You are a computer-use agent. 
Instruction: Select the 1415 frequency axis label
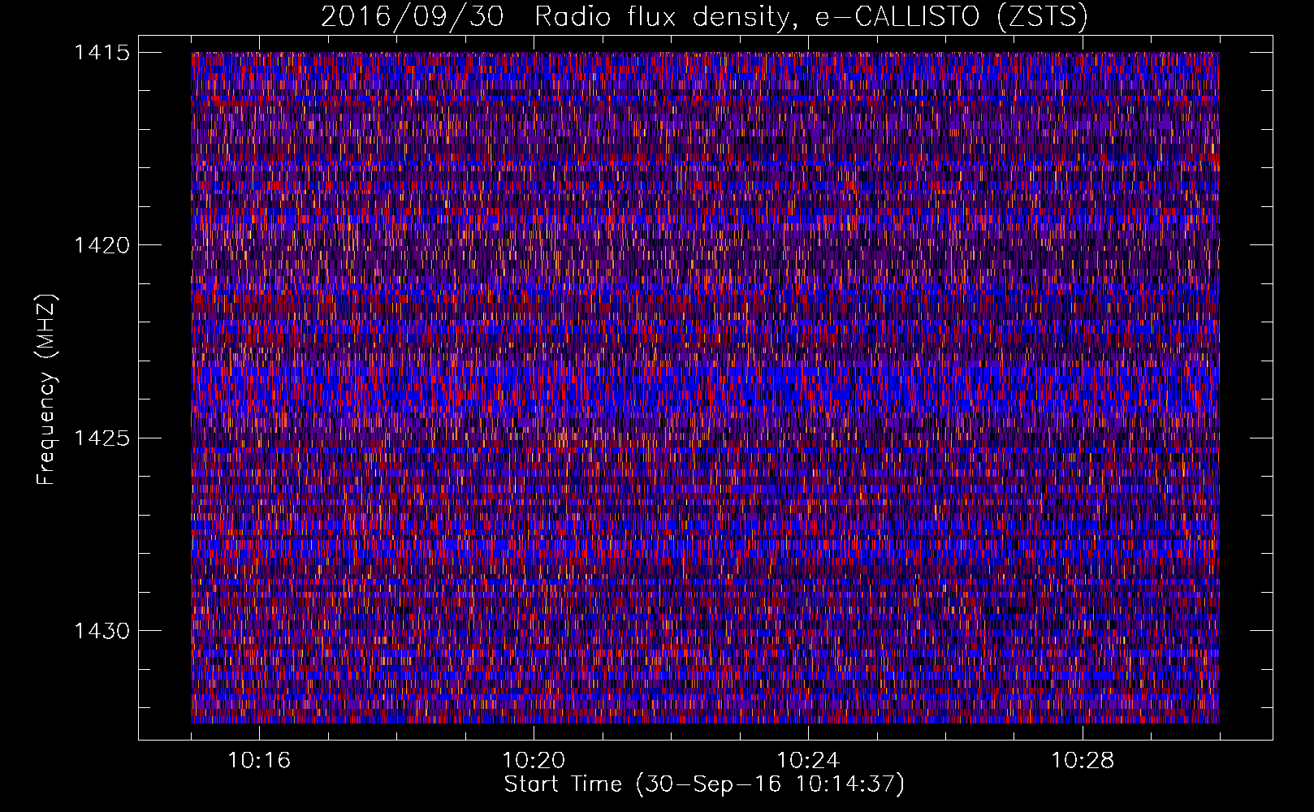pos(102,53)
